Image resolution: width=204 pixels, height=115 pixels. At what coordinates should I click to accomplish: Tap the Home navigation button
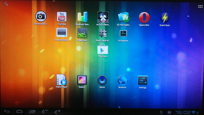(19, 112)
